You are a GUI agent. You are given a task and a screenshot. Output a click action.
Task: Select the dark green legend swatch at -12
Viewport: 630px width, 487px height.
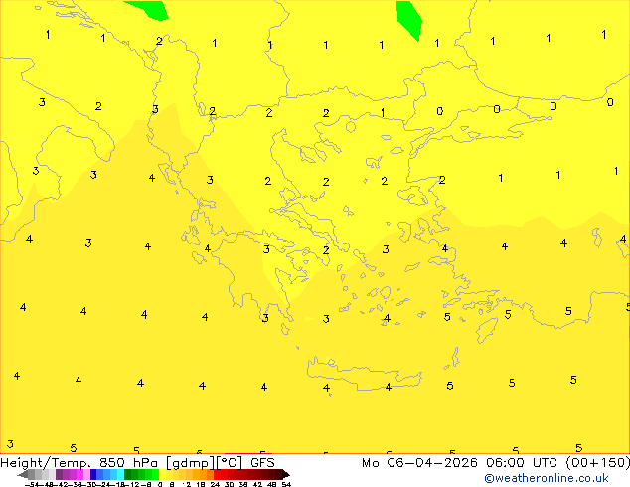pyautogui.click(x=128, y=474)
